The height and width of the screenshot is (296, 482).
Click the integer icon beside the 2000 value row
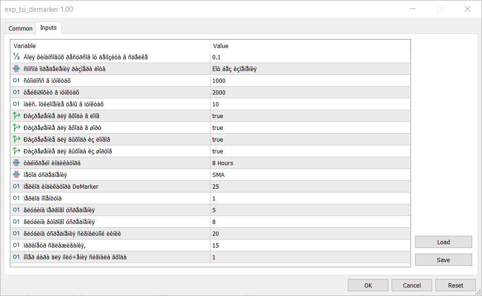coord(16,92)
